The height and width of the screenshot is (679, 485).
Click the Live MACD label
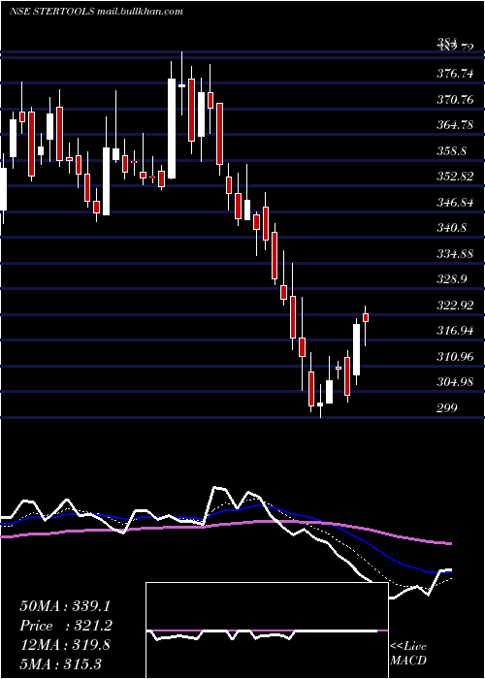(408, 654)
